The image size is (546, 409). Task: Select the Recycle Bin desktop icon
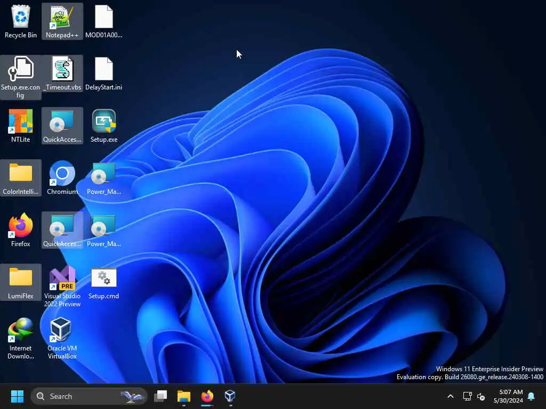click(21, 21)
